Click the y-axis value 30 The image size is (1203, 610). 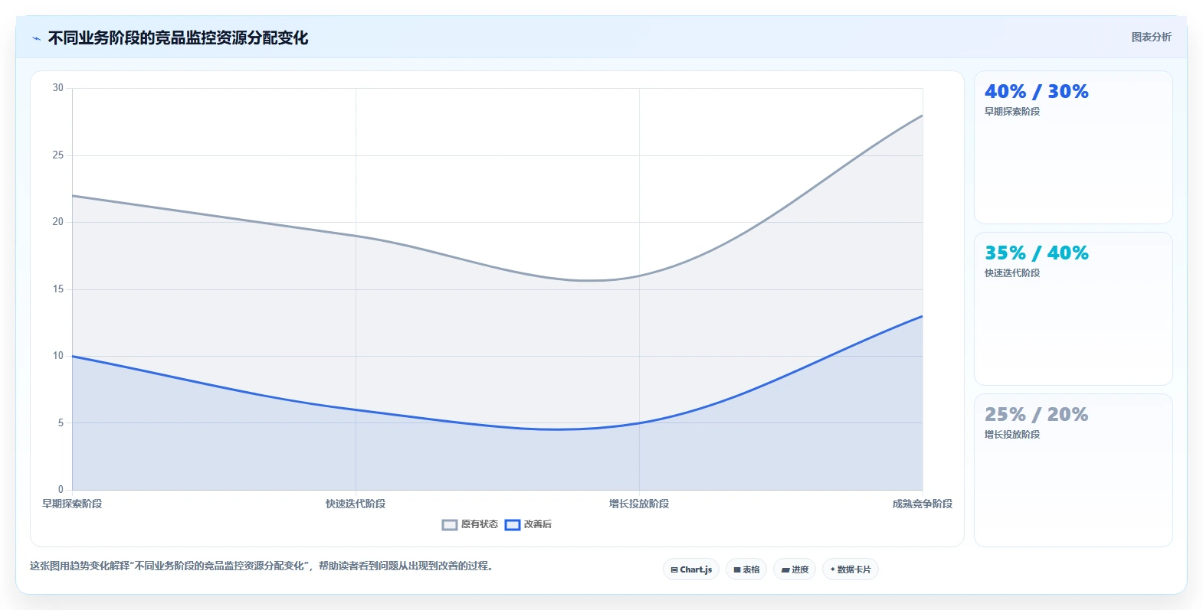(x=58, y=88)
